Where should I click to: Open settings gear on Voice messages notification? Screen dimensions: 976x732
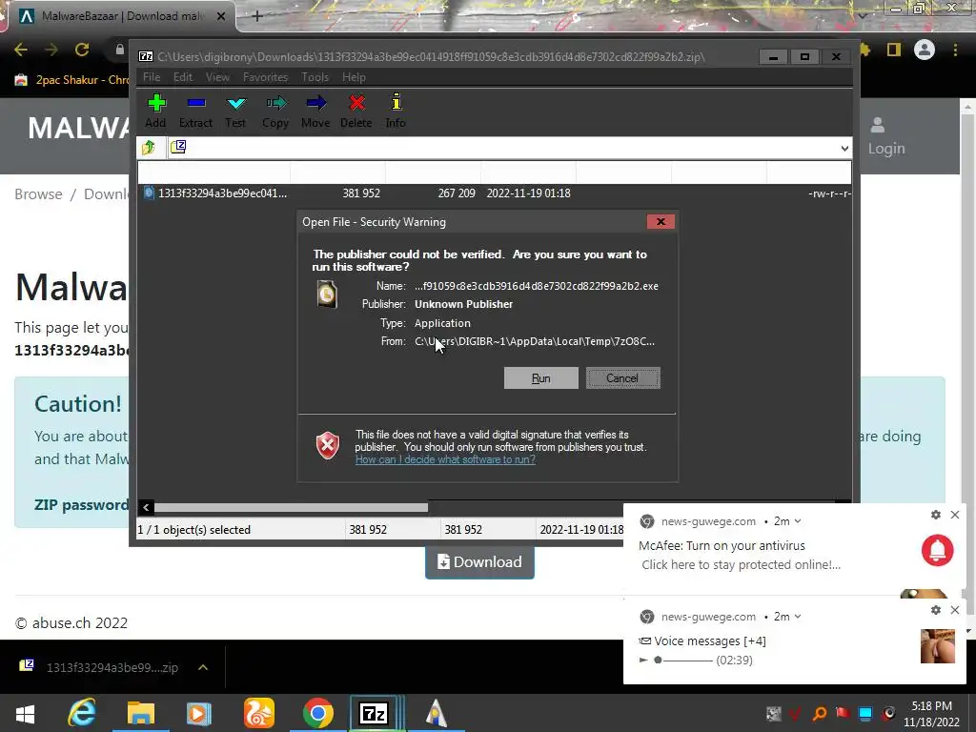936,610
